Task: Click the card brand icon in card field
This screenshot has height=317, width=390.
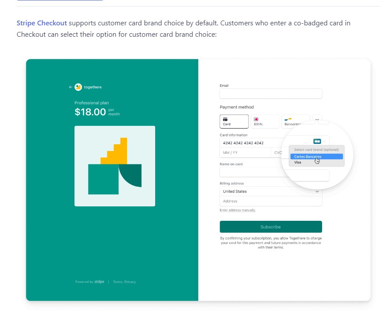Action: [x=317, y=141]
